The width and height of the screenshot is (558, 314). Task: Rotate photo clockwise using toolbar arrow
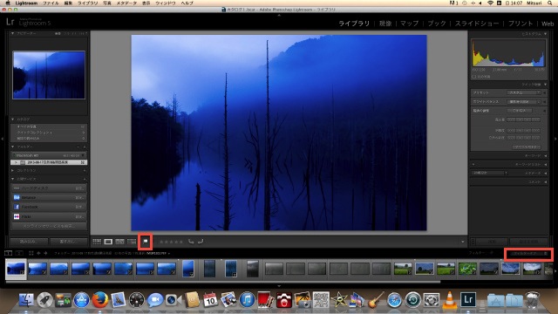pyautogui.click(x=201, y=242)
